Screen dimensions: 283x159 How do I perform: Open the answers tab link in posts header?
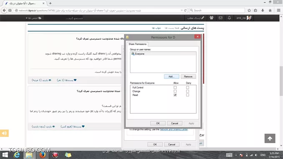point(156,28)
